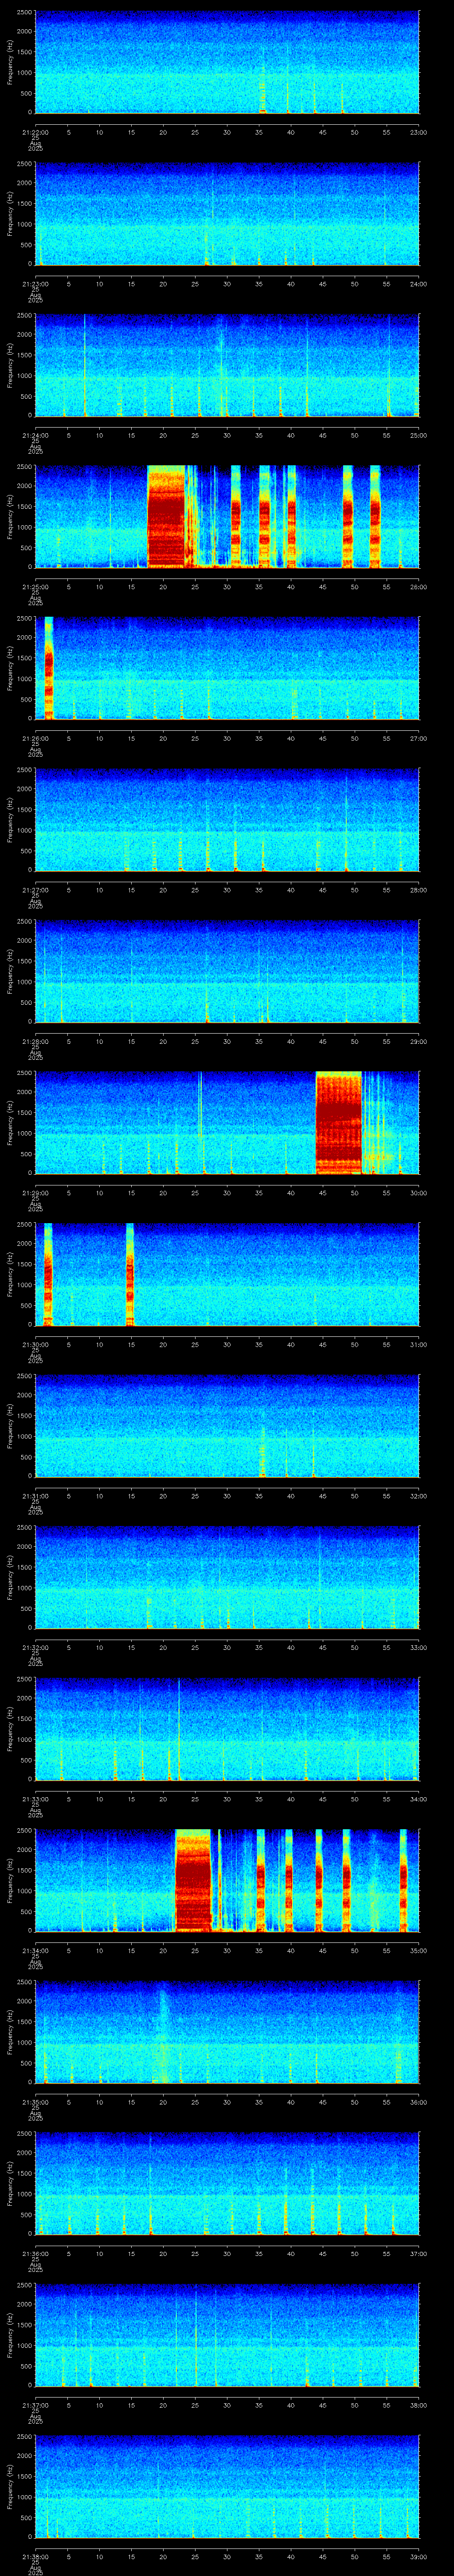This screenshot has width=454, height=2576.
Task: Click the "21:34:00" start time label
Action: 35,1950
